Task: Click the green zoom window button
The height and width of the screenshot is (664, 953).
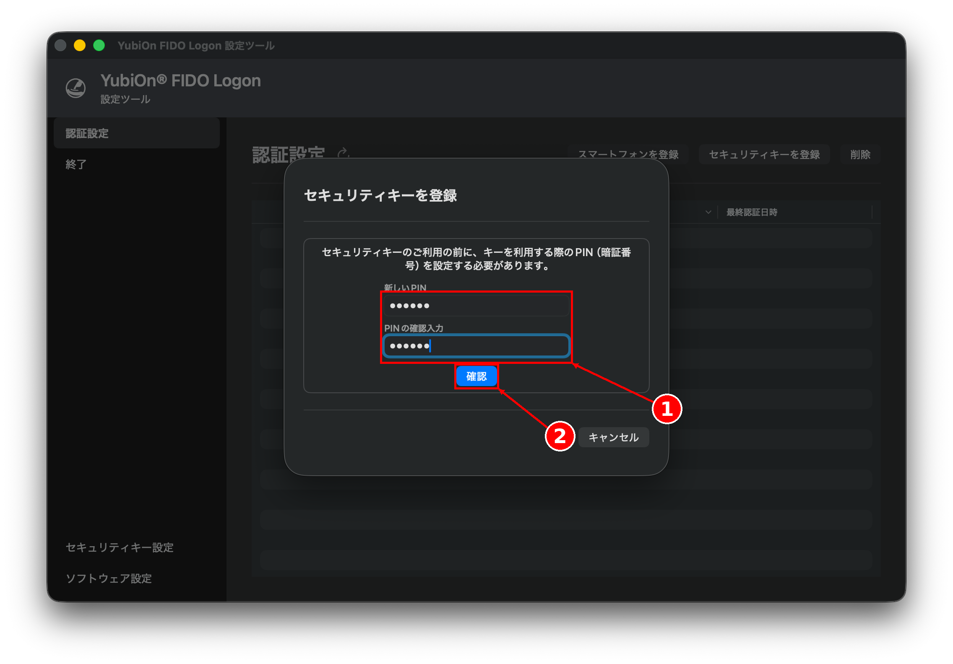Action: (x=99, y=45)
